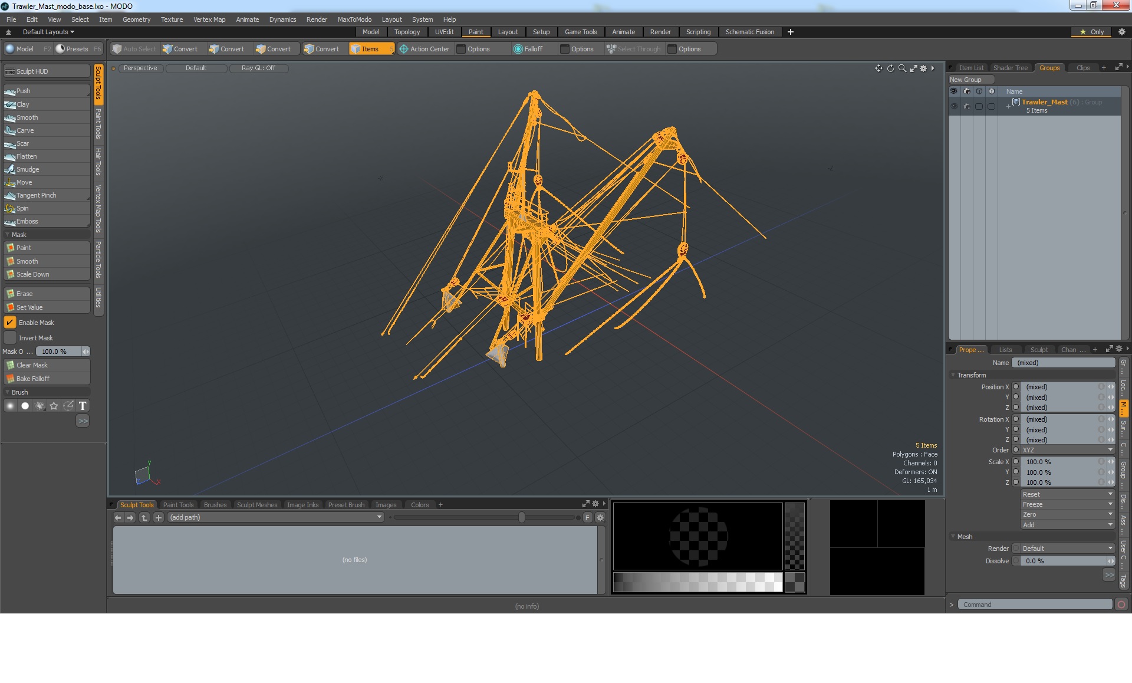The width and height of the screenshot is (1132, 683).
Task: Open the Default Layouts dropdown
Action: tap(48, 32)
